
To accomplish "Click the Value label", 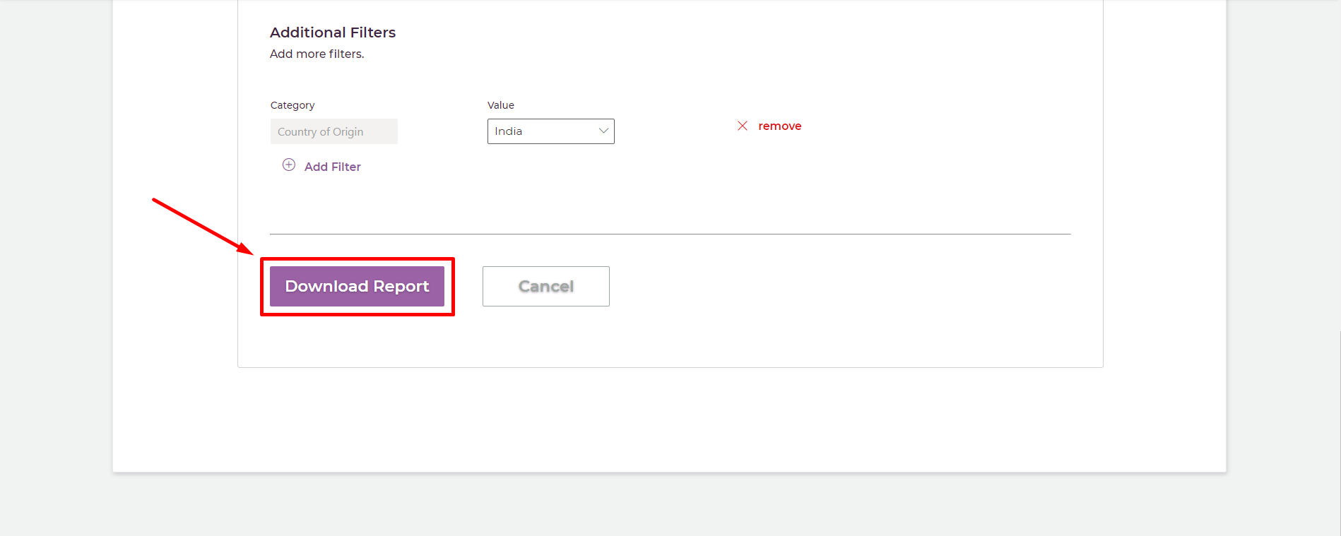I will coord(501,105).
